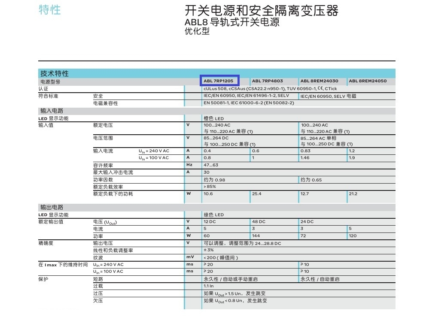Click input current value '1.9'
This screenshot has height=326, width=426.
(x=352, y=158)
